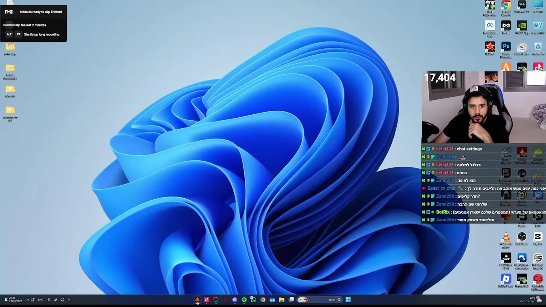This screenshot has height=307, width=546.
Task: Open Spotify from the taskbar
Action: point(244,300)
